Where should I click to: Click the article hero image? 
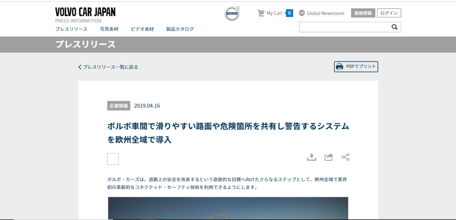pyautogui.click(x=228, y=208)
